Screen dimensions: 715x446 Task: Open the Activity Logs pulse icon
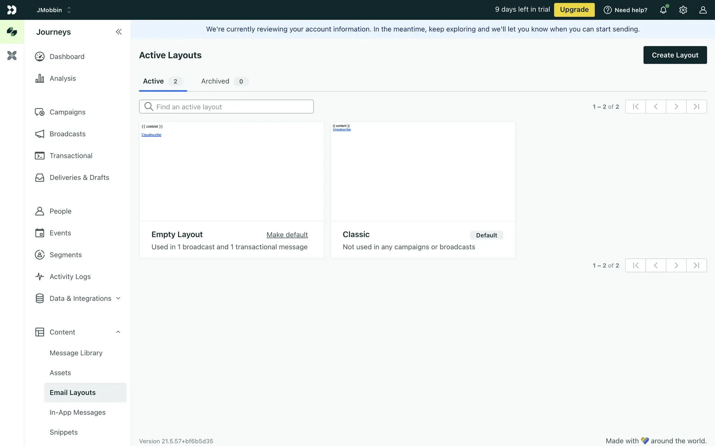tap(39, 277)
